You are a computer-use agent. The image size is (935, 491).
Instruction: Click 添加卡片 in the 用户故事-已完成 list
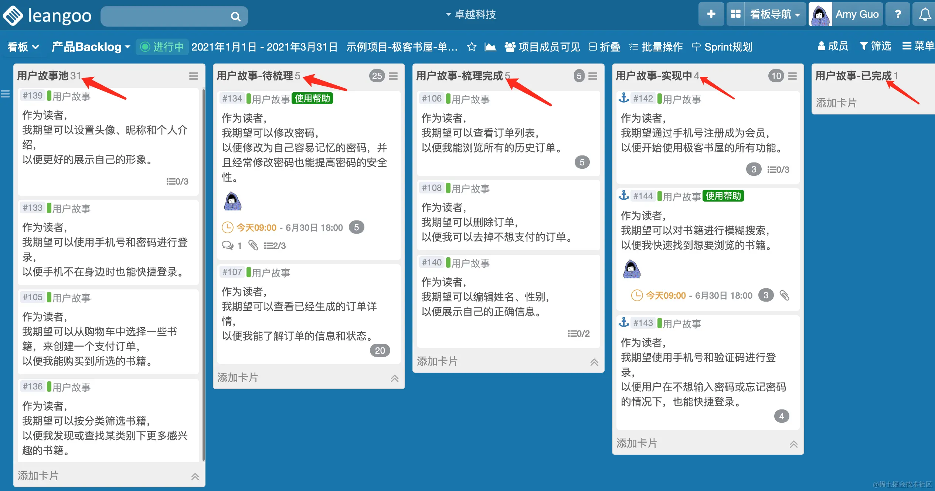pos(836,103)
